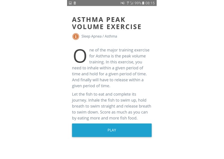This screenshot has width=224, height=159.
Task: Tap the orange info icon
Action: tap(75, 36)
